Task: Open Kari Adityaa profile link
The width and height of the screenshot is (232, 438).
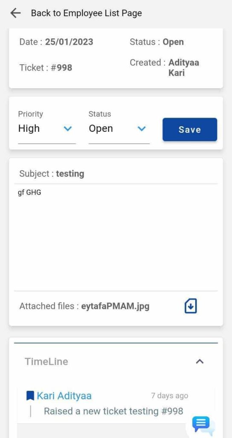Action: 64,396
